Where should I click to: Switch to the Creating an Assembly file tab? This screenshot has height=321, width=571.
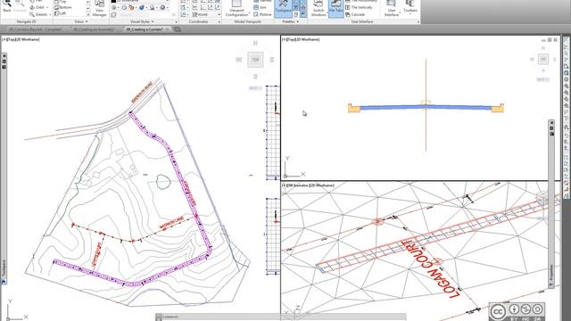pyautogui.click(x=94, y=29)
